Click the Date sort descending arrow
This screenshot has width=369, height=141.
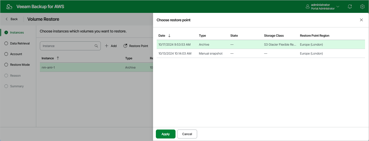pyautogui.click(x=169, y=36)
